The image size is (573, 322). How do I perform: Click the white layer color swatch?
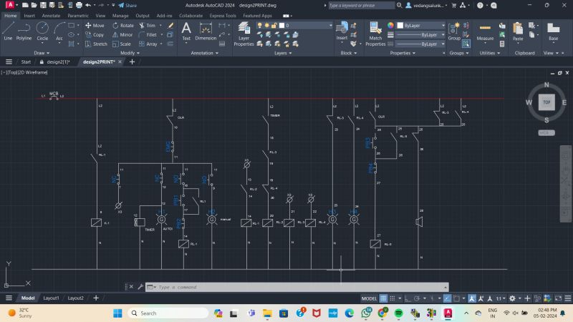281,25
